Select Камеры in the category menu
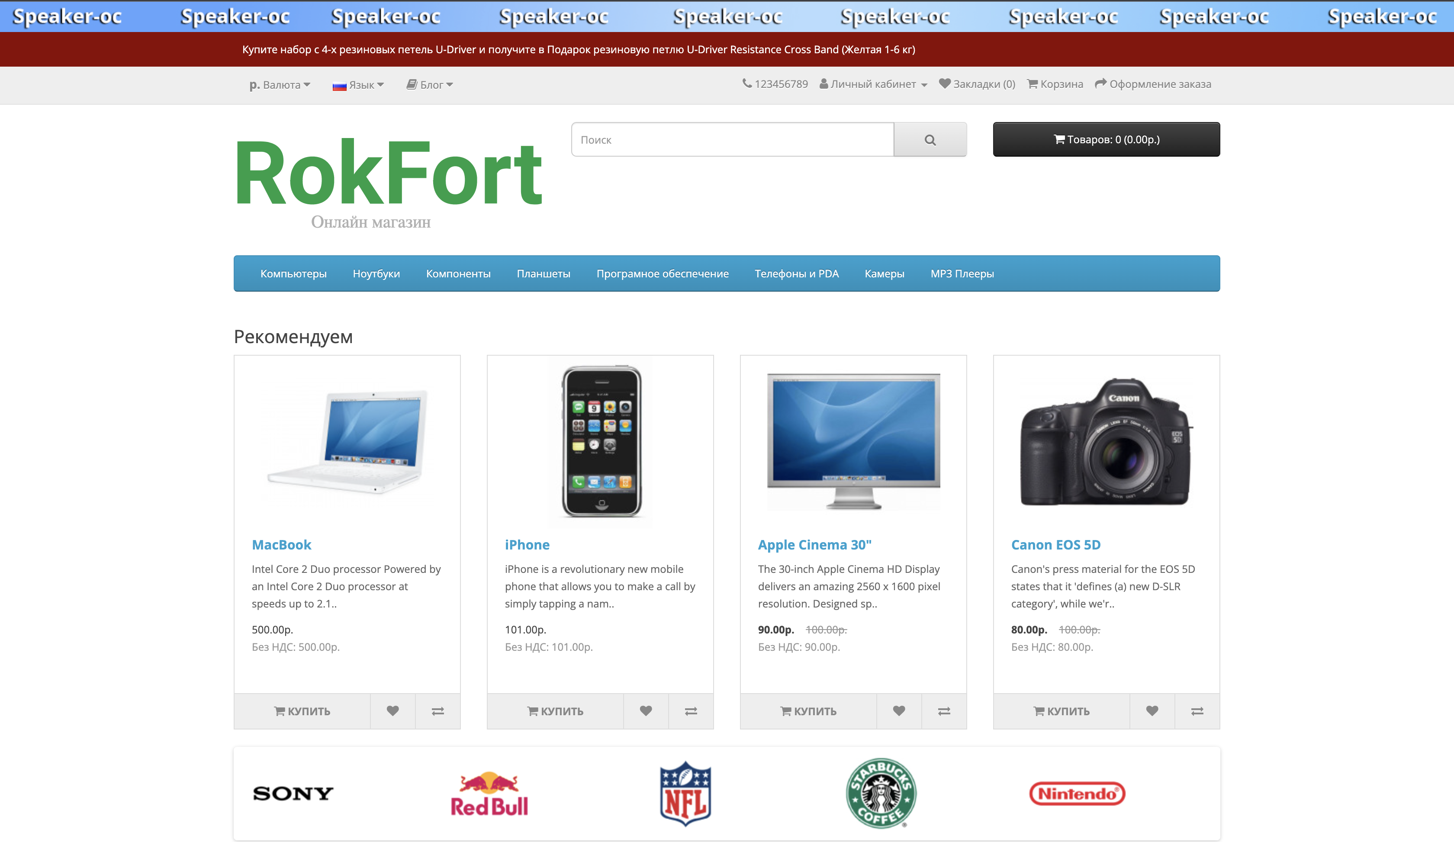The height and width of the screenshot is (842, 1454). pyautogui.click(x=884, y=273)
